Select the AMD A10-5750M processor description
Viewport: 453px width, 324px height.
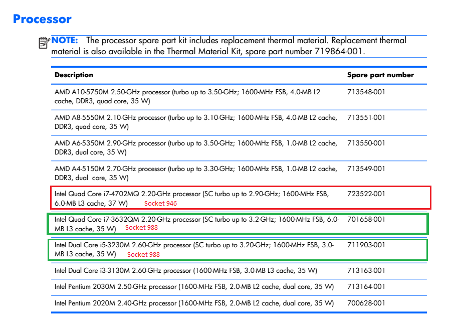pos(187,97)
